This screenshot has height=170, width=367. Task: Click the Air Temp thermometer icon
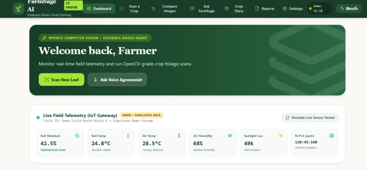[x=179, y=135]
